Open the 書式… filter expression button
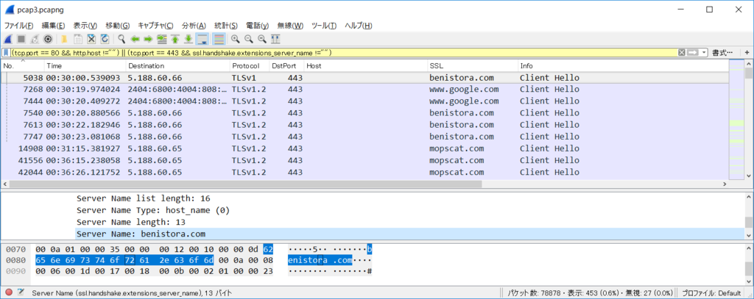754x299 pixels. [723, 53]
